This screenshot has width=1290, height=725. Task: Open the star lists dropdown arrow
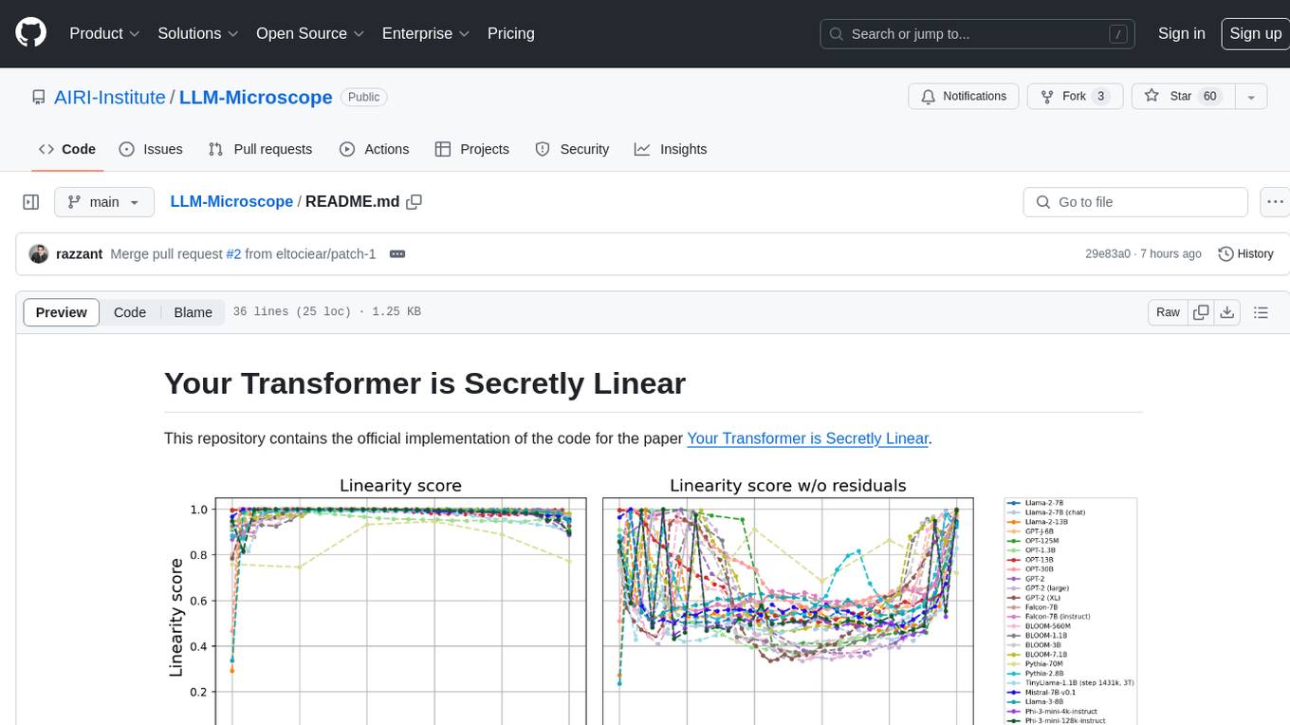click(x=1251, y=97)
